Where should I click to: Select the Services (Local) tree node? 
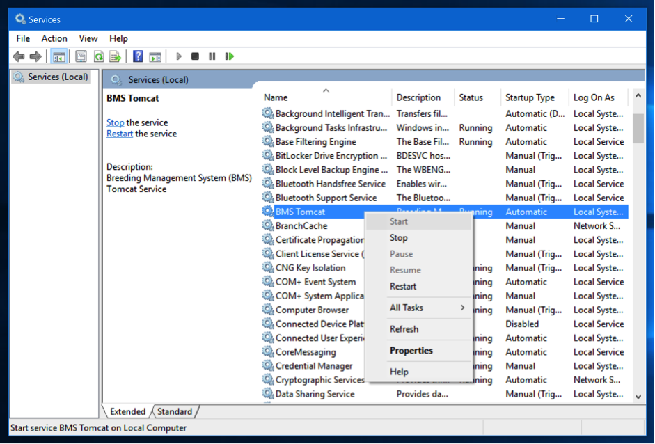click(x=52, y=77)
